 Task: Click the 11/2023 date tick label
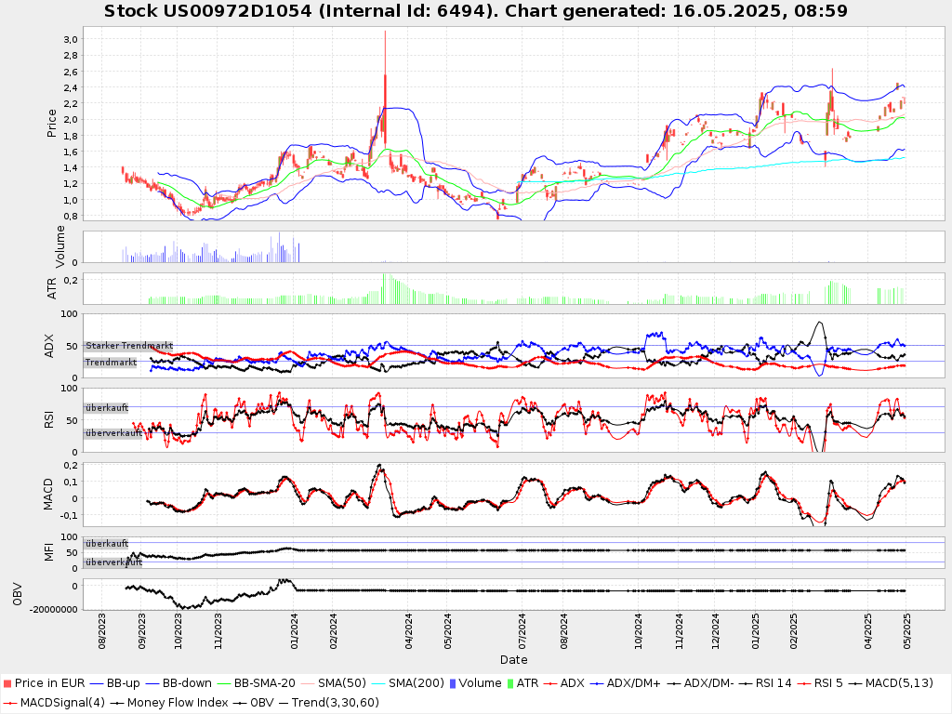(218, 631)
